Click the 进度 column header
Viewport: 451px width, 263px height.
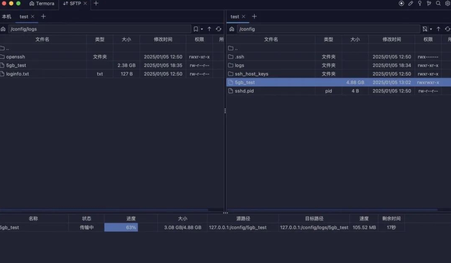pos(131,219)
